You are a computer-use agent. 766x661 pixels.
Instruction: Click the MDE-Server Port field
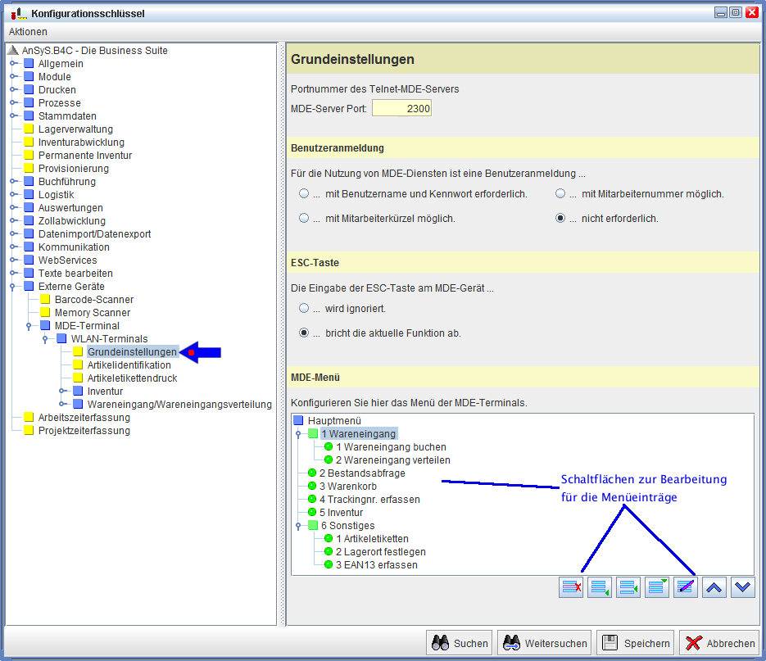tap(401, 108)
